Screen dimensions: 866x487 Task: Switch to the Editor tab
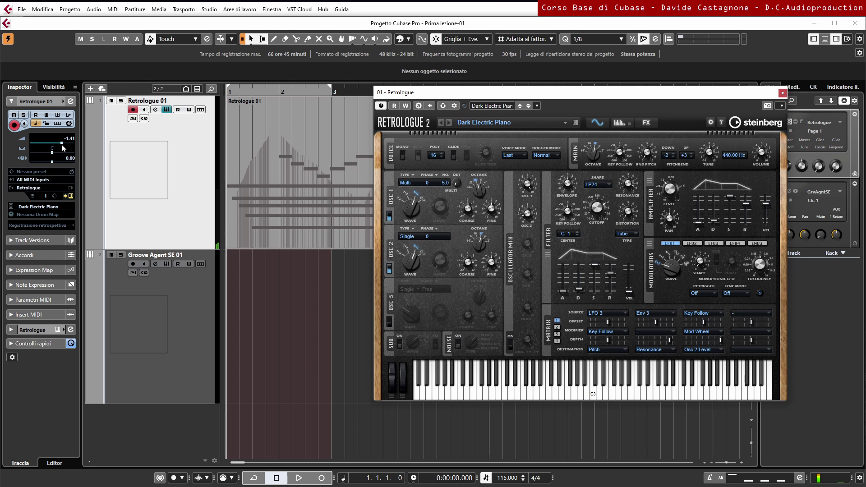[x=55, y=463]
